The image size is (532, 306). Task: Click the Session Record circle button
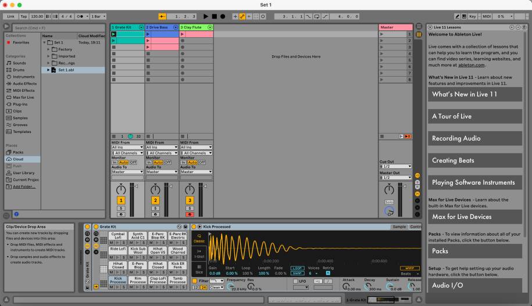263,16
